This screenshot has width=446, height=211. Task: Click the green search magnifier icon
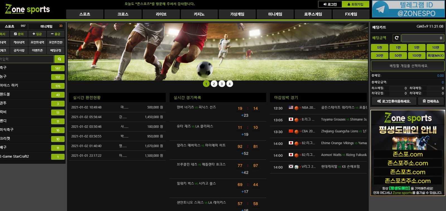(x=59, y=59)
